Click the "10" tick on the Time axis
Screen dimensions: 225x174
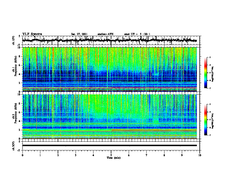(200, 155)
